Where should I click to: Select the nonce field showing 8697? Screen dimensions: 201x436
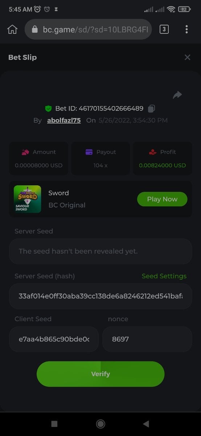click(x=147, y=339)
